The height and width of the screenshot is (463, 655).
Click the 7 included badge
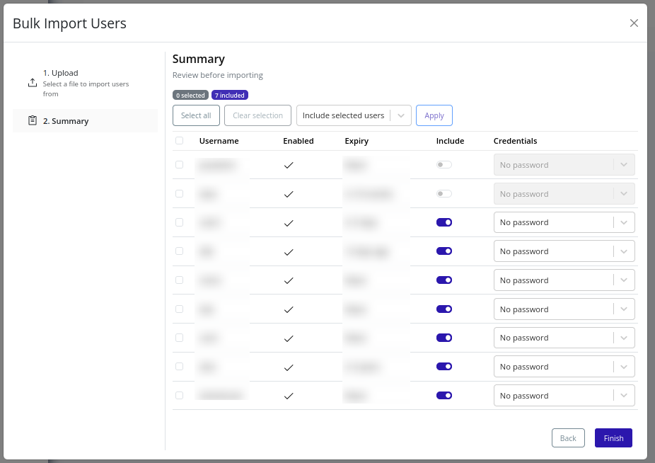[229, 94]
